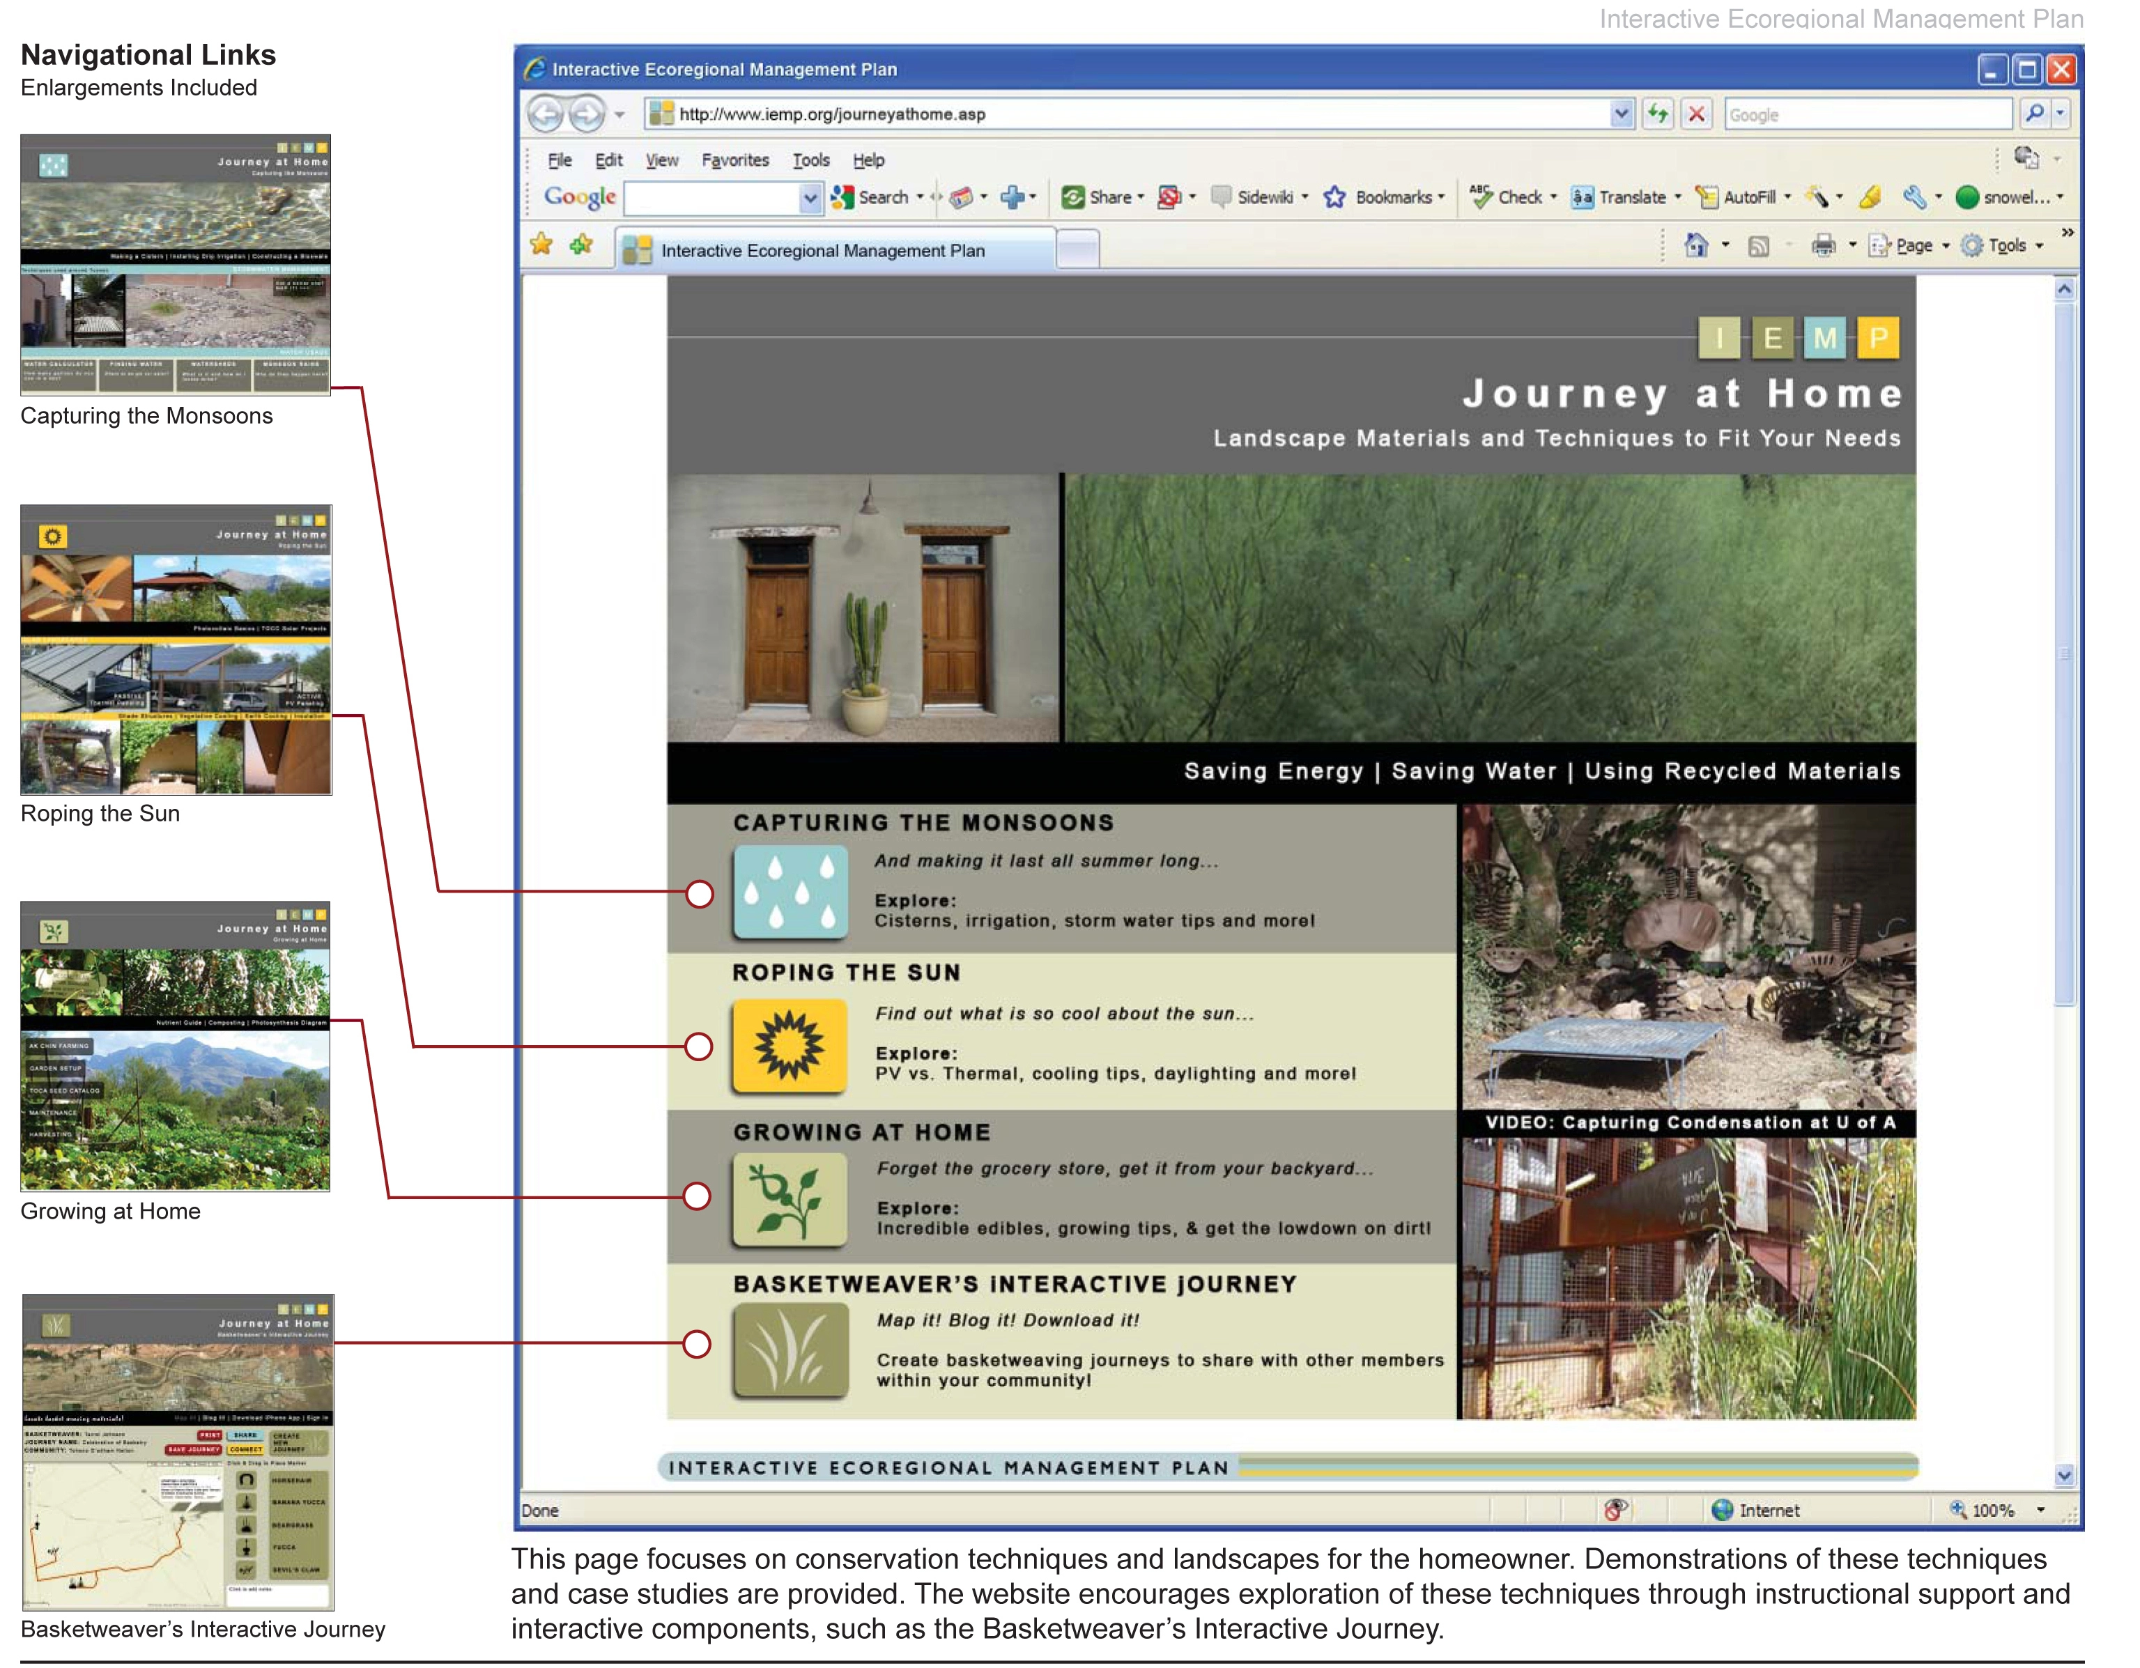Click the yellow sun icon for Roping the Sun

coord(789,1046)
